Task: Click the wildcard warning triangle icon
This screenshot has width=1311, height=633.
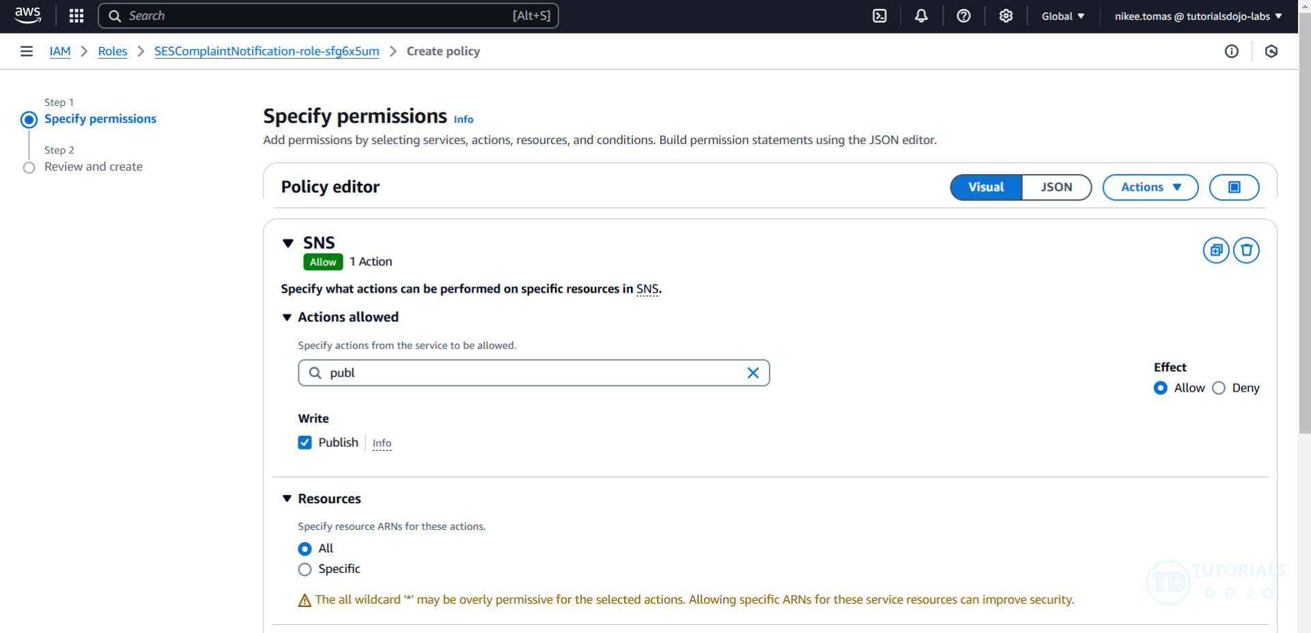Action: 305,600
